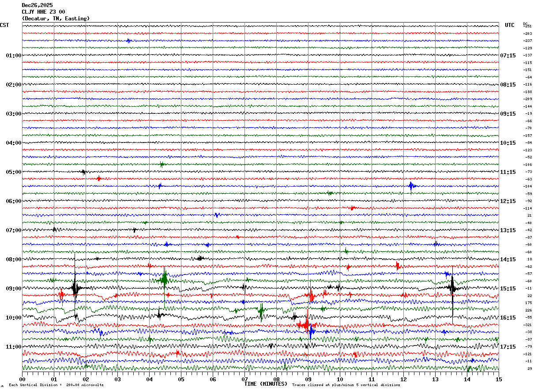
Task: Click minute tick label 05 on the axis
Action: [181, 379]
